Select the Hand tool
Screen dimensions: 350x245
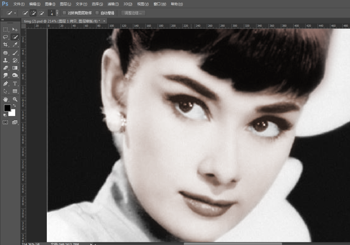[6, 99]
